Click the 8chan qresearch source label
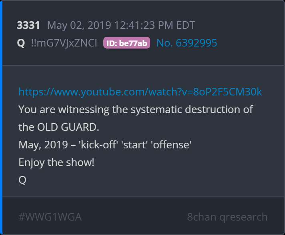This screenshot has width=285, height=235. click(227, 217)
